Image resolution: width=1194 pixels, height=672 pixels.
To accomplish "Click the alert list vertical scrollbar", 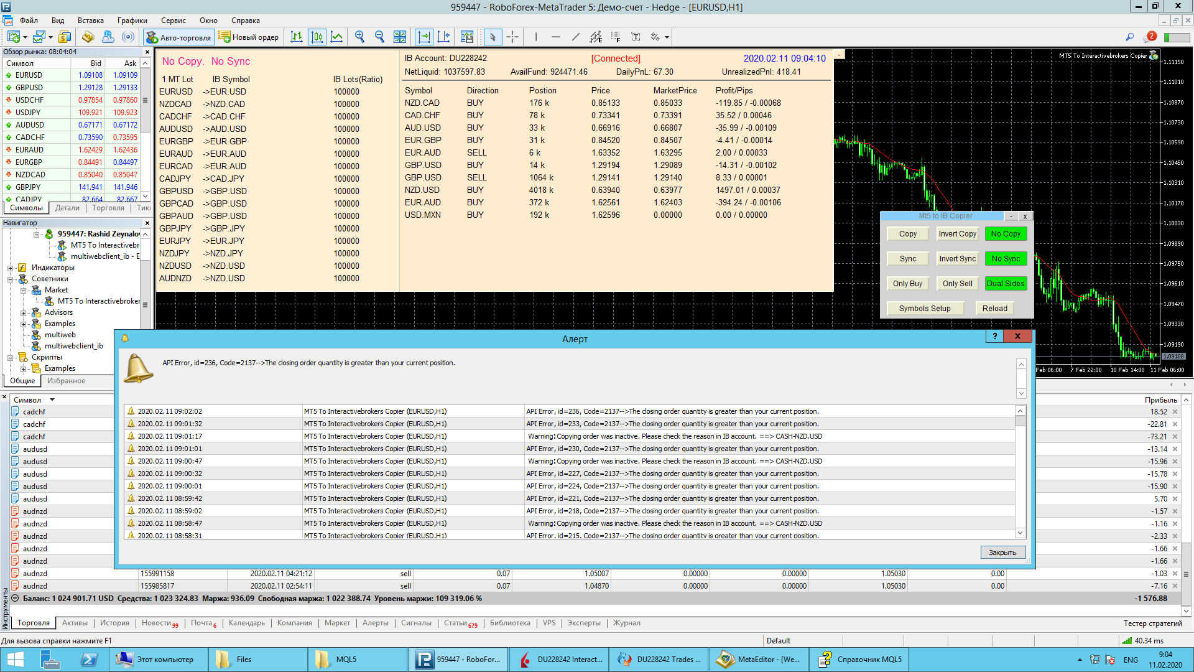I will 1020,473.
